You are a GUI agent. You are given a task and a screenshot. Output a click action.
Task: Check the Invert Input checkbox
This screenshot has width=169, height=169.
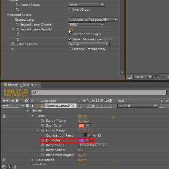pos(69,10)
